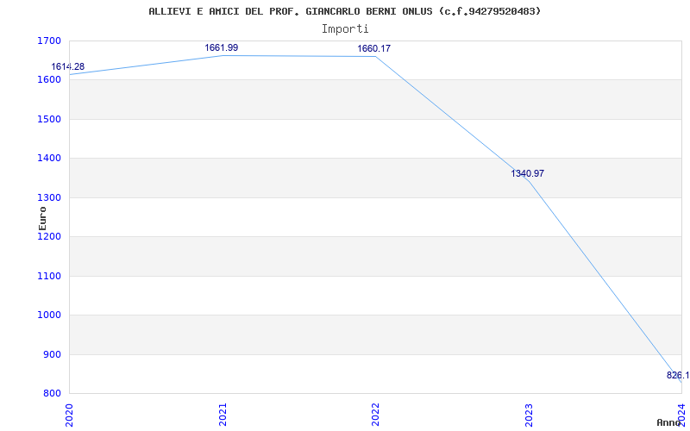
Task: Click the 'Anno' x-axis title
Action: coord(668,422)
